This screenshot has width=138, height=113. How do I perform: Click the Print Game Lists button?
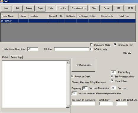point(83,65)
